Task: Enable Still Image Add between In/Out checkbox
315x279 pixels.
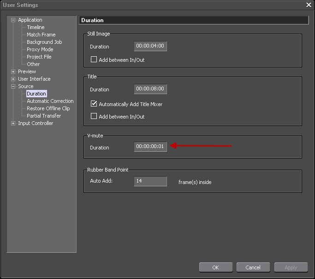Action: coord(94,59)
